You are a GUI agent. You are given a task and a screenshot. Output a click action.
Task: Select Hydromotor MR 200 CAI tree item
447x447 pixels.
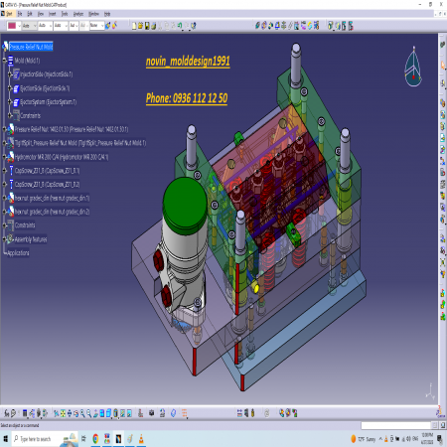coord(62,157)
